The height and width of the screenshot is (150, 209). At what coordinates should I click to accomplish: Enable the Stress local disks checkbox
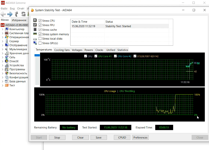pyautogui.click(x=40, y=39)
